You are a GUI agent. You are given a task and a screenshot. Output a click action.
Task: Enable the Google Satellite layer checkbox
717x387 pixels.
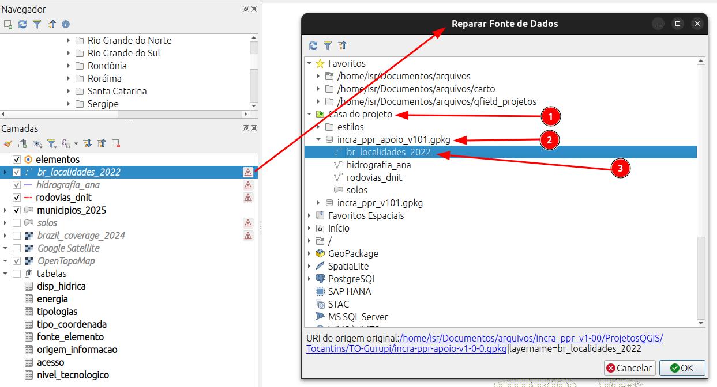pyautogui.click(x=17, y=248)
